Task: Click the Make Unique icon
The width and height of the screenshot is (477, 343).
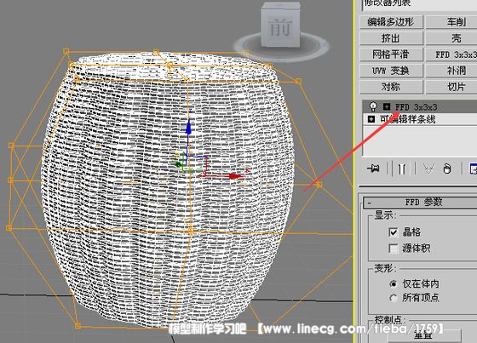Action: [x=429, y=169]
